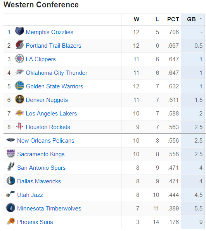Click the Sacramento Kings logo icon
This screenshot has height=231, width=206.
point(11,153)
